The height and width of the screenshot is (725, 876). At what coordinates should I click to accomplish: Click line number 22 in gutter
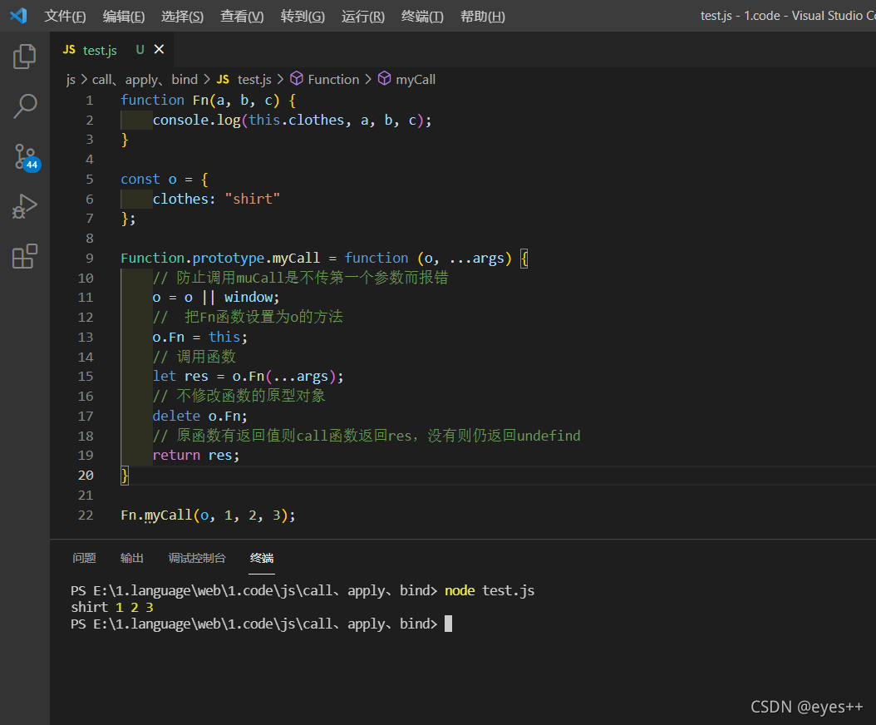pyautogui.click(x=86, y=515)
